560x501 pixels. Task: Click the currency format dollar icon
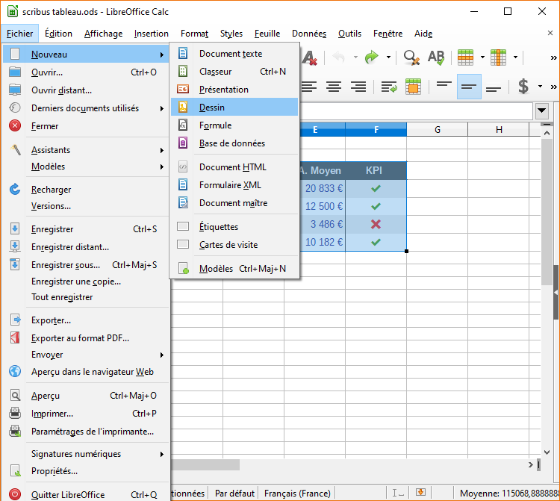[523, 87]
